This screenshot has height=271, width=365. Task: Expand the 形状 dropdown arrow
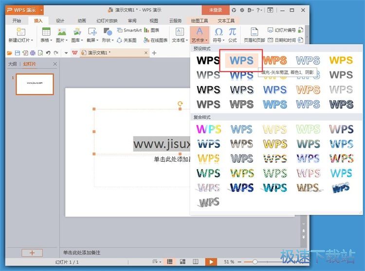coord(113,40)
